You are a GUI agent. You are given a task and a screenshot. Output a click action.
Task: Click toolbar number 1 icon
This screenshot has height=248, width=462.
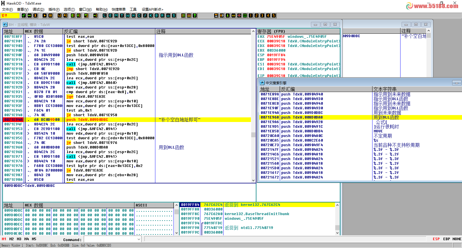click(x=251, y=16)
